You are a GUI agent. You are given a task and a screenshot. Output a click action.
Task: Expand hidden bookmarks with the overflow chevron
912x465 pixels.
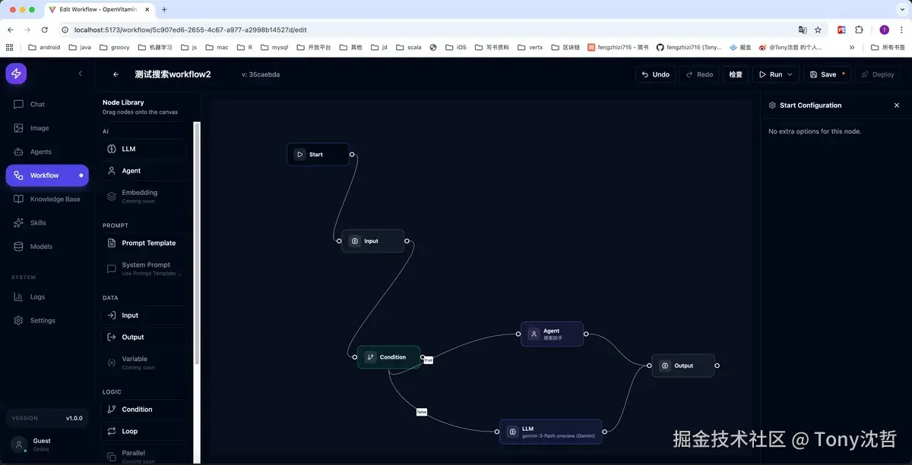850,47
